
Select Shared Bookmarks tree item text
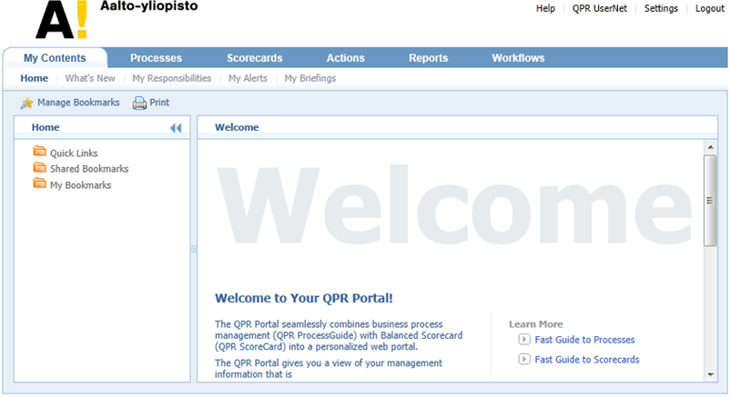tap(89, 169)
